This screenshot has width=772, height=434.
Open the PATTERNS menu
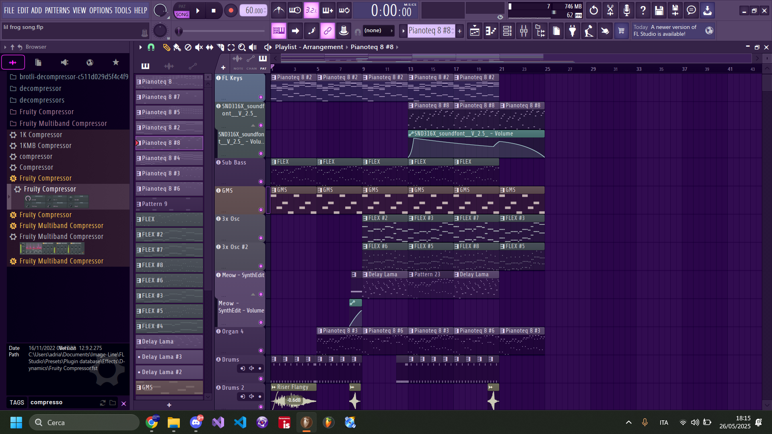57,10
